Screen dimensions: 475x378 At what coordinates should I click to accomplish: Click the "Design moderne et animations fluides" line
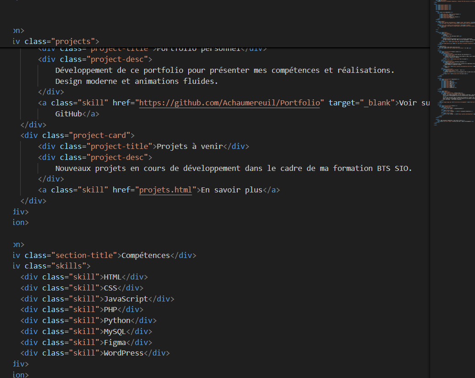pyautogui.click(x=136, y=81)
